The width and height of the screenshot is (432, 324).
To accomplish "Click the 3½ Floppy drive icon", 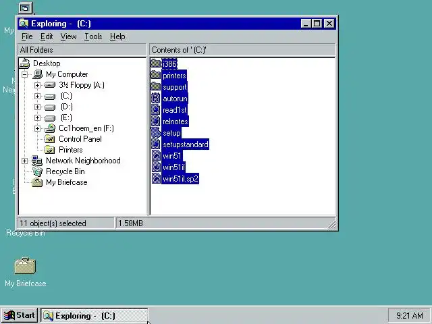I will (50, 85).
